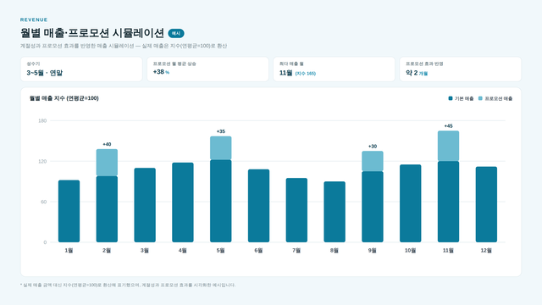The width and height of the screenshot is (542, 305).
Task: Click the 7월 revenue bar
Action: coord(296,210)
